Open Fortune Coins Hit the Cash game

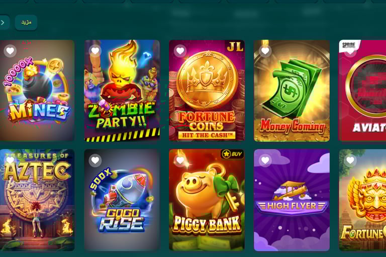[207, 90]
